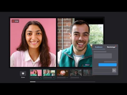
Task: Switch to the Backstage chat tab
Action: (111, 47)
